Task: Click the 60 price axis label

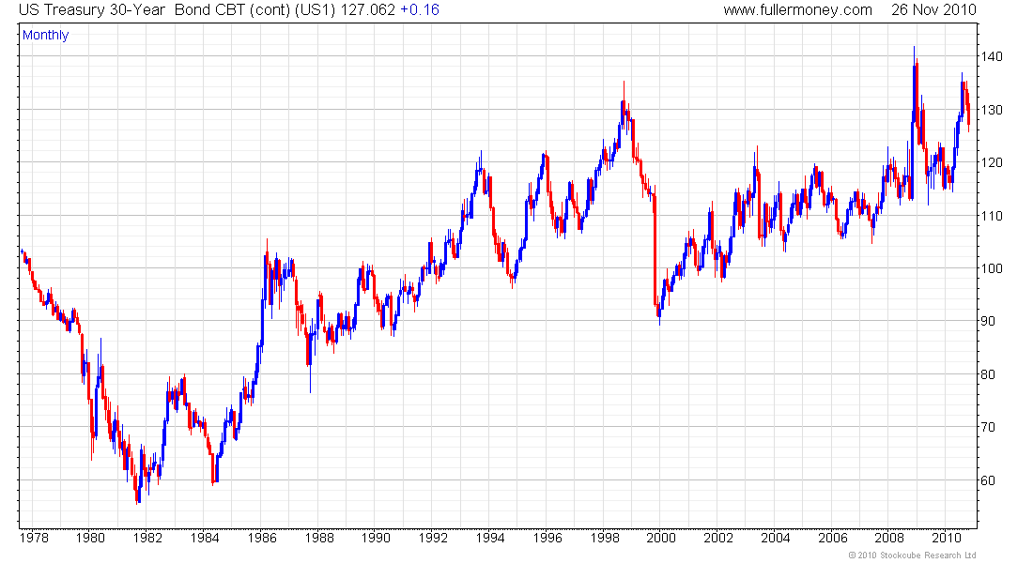Action: 988,480
